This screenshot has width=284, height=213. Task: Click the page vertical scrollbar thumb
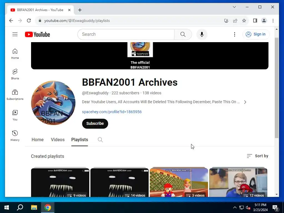point(277,88)
